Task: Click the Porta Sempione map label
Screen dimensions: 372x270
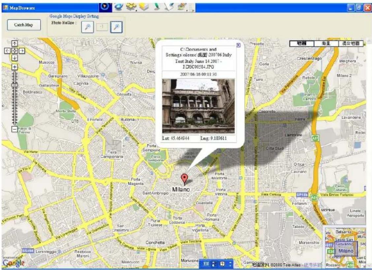Action: (151, 148)
